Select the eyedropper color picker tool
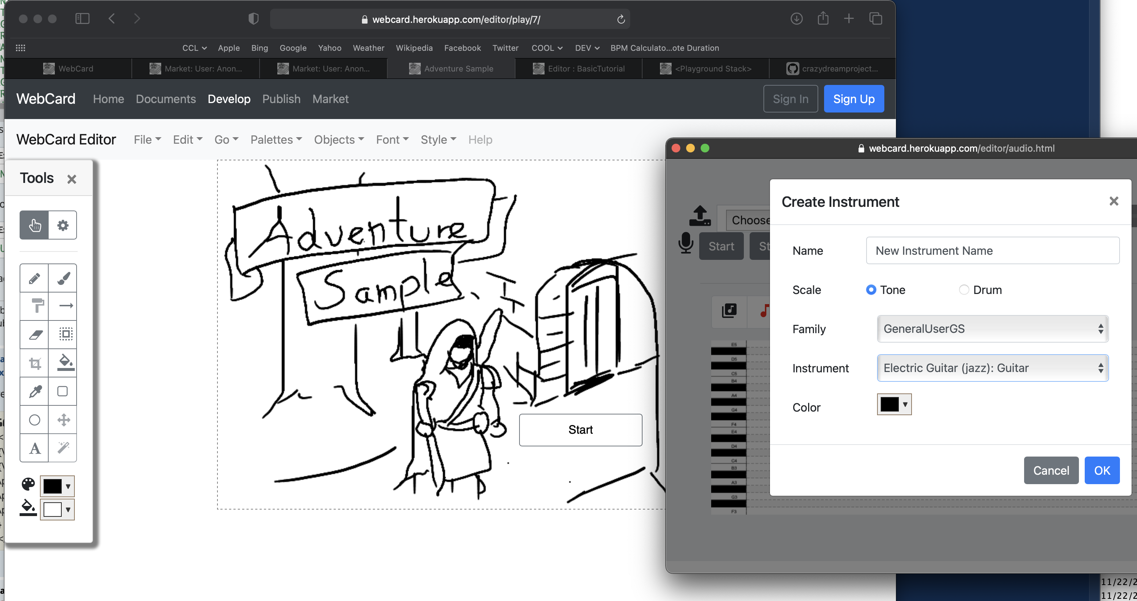 pyautogui.click(x=35, y=390)
